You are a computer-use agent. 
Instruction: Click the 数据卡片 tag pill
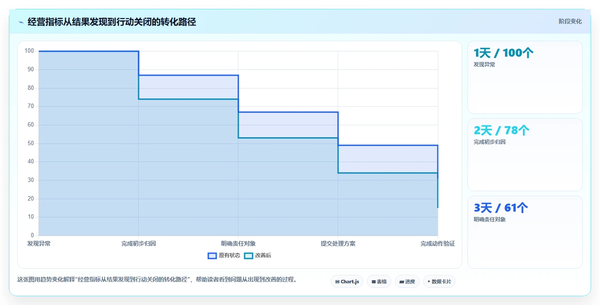point(439,282)
